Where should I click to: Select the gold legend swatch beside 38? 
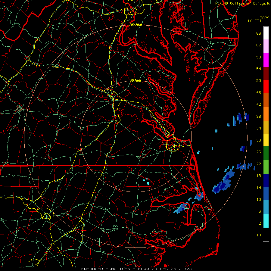pos(266,127)
